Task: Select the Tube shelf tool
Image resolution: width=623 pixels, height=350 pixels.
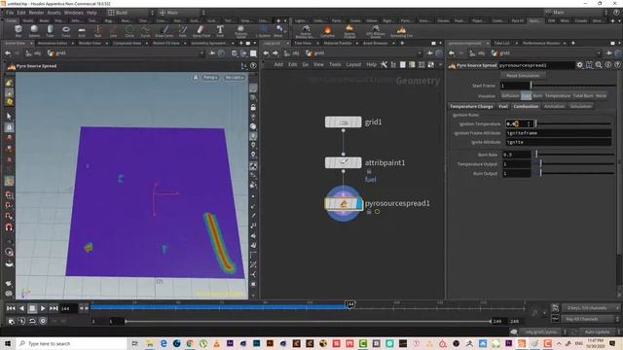Action: [x=50, y=30]
